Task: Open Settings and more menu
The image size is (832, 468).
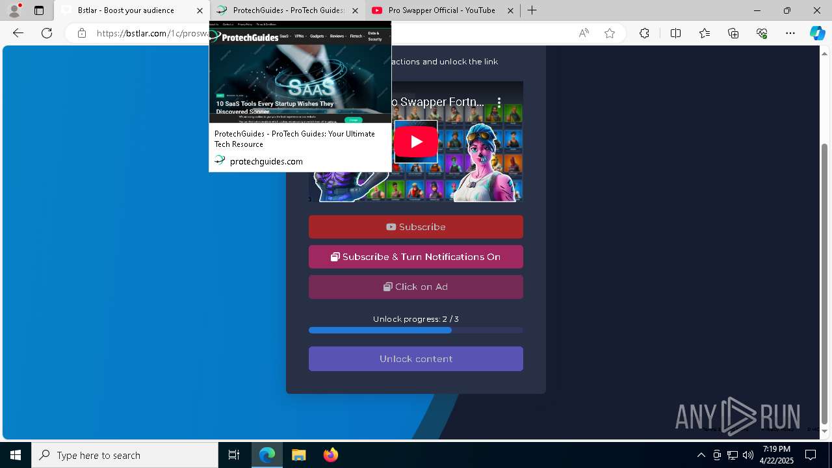Action: tap(790, 33)
